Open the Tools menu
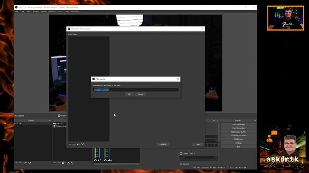The height and width of the screenshot is (173, 309). [60, 12]
